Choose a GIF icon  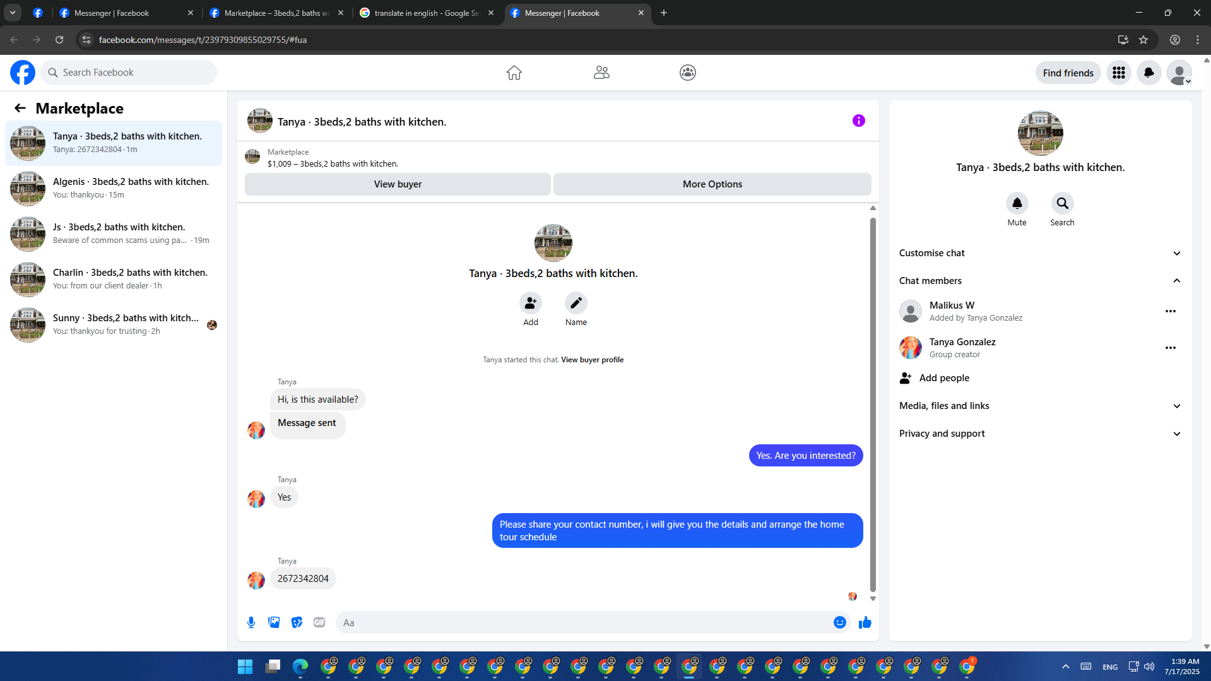coord(319,622)
